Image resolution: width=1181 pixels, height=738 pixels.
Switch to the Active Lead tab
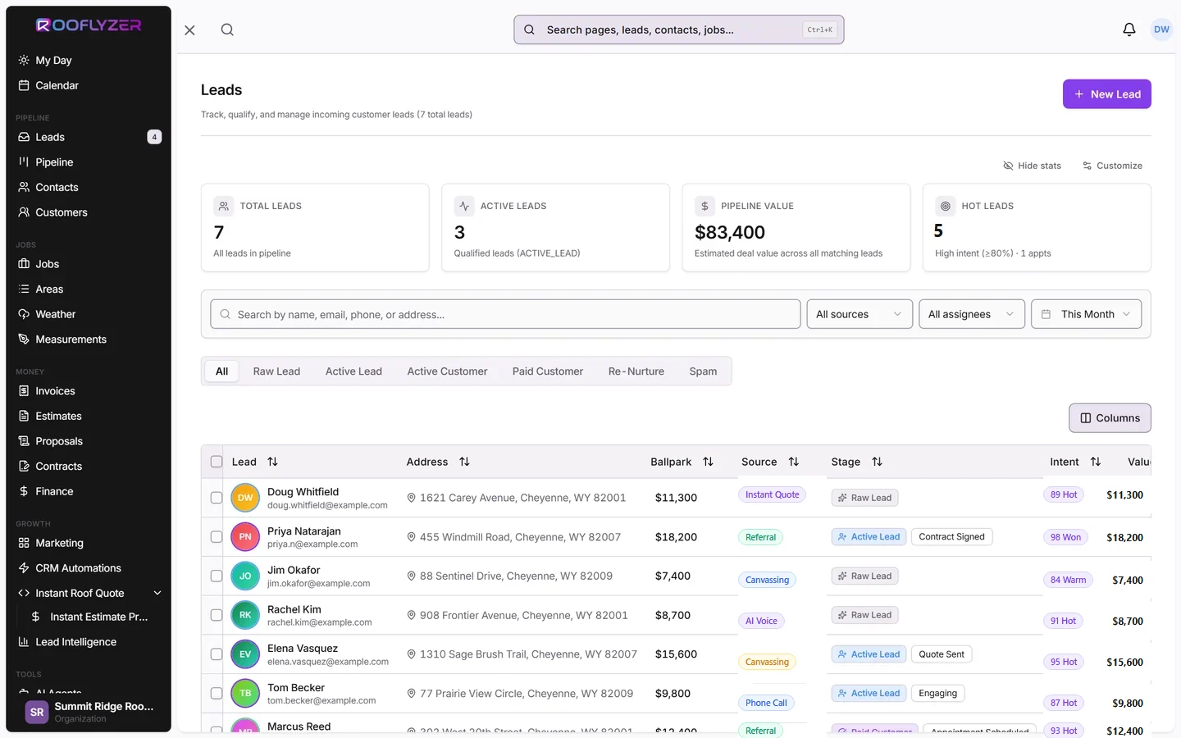point(353,371)
